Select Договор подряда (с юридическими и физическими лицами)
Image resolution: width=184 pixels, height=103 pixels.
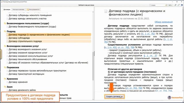[x=49, y=35]
